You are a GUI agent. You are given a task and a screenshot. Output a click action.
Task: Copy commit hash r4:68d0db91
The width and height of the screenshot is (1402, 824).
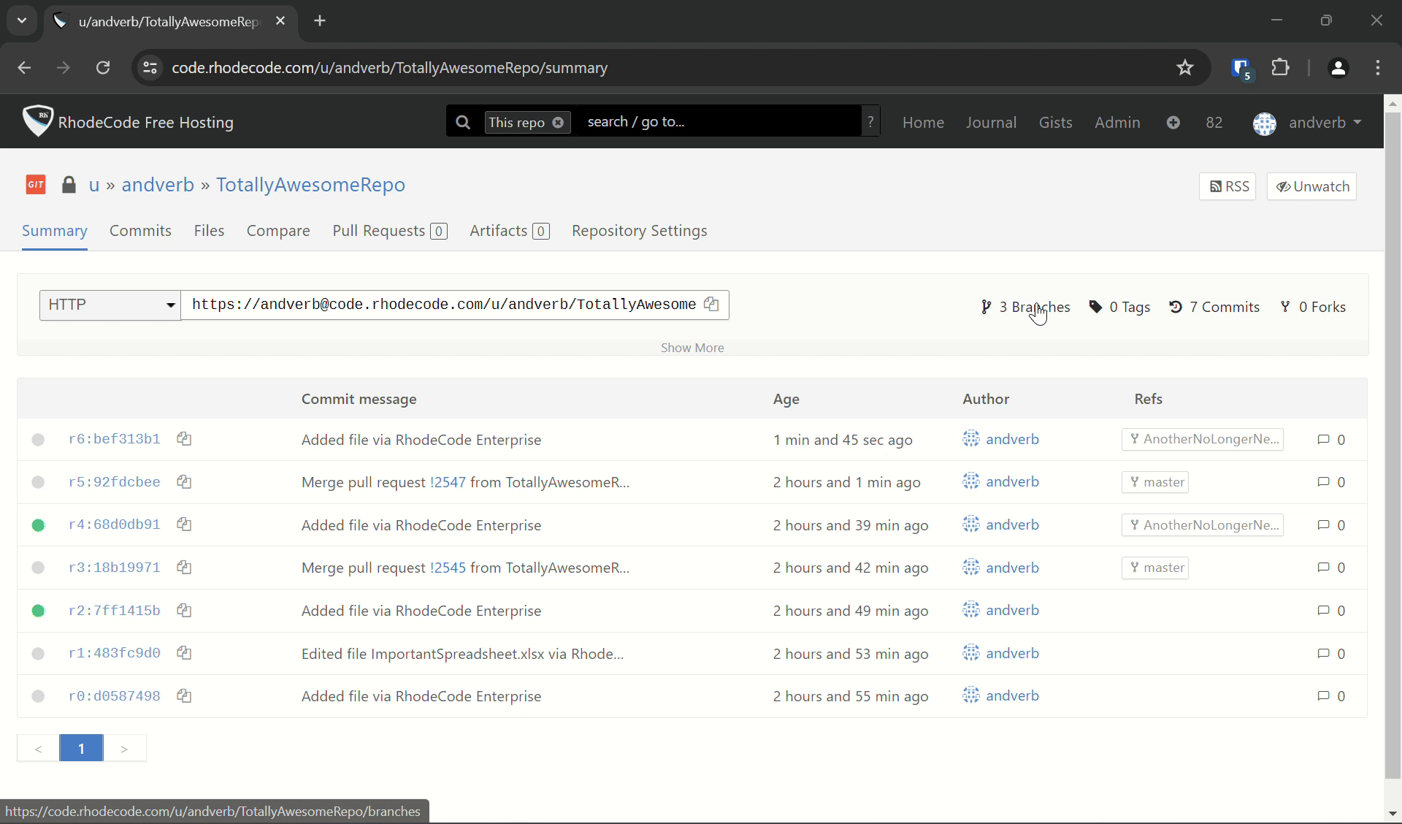pos(184,524)
